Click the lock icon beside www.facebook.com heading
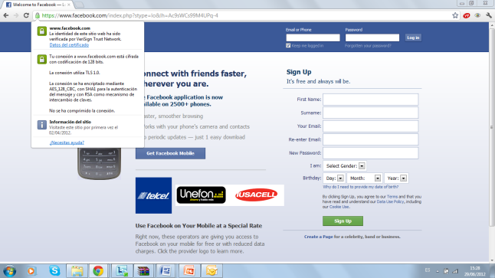The image size is (495, 278). (x=41, y=31)
